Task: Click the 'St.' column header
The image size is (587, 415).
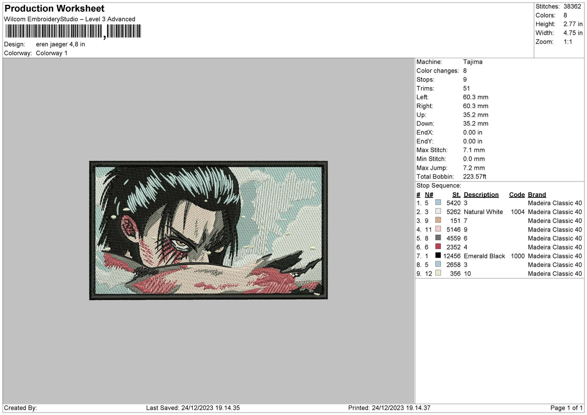Action: click(x=457, y=194)
